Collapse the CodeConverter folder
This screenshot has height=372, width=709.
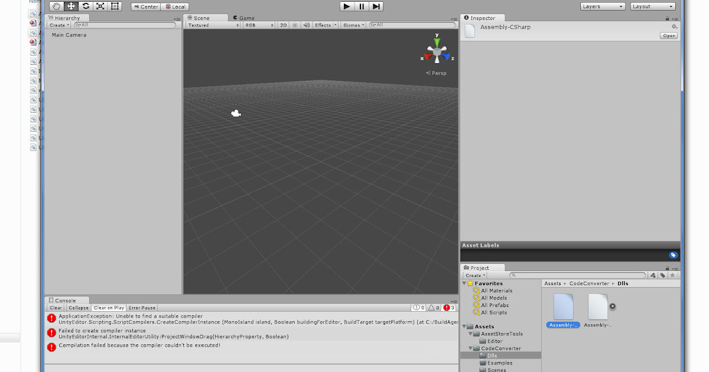(x=470, y=348)
